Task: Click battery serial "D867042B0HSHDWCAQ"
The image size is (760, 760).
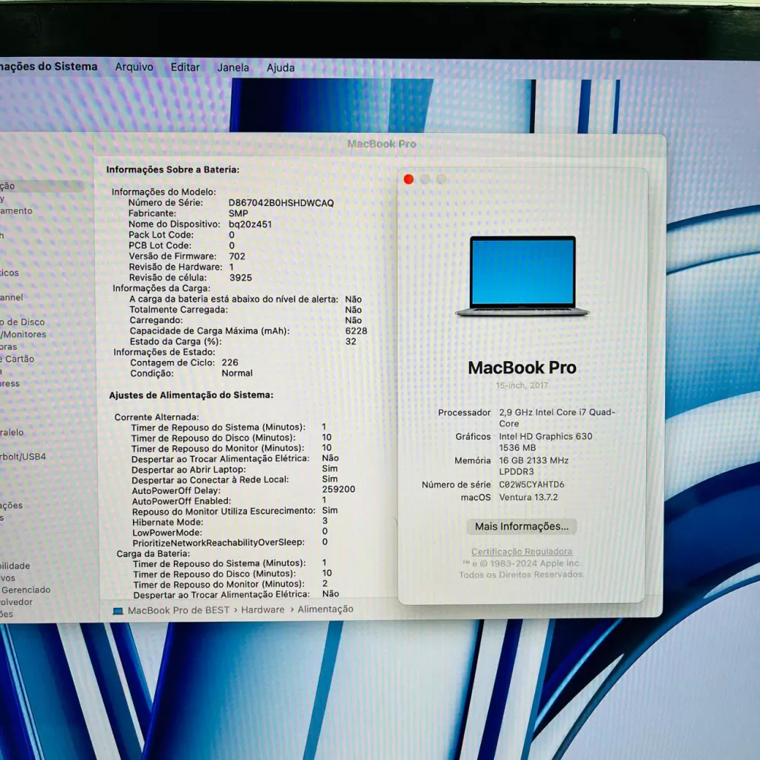Action: click(281, 203)
